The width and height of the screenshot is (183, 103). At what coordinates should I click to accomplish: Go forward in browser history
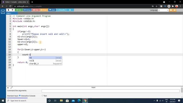tap(6, 6)
